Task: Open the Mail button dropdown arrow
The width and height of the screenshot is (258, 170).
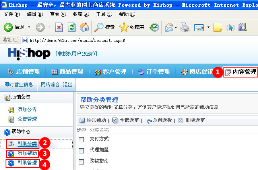Action: pos(176,27)
